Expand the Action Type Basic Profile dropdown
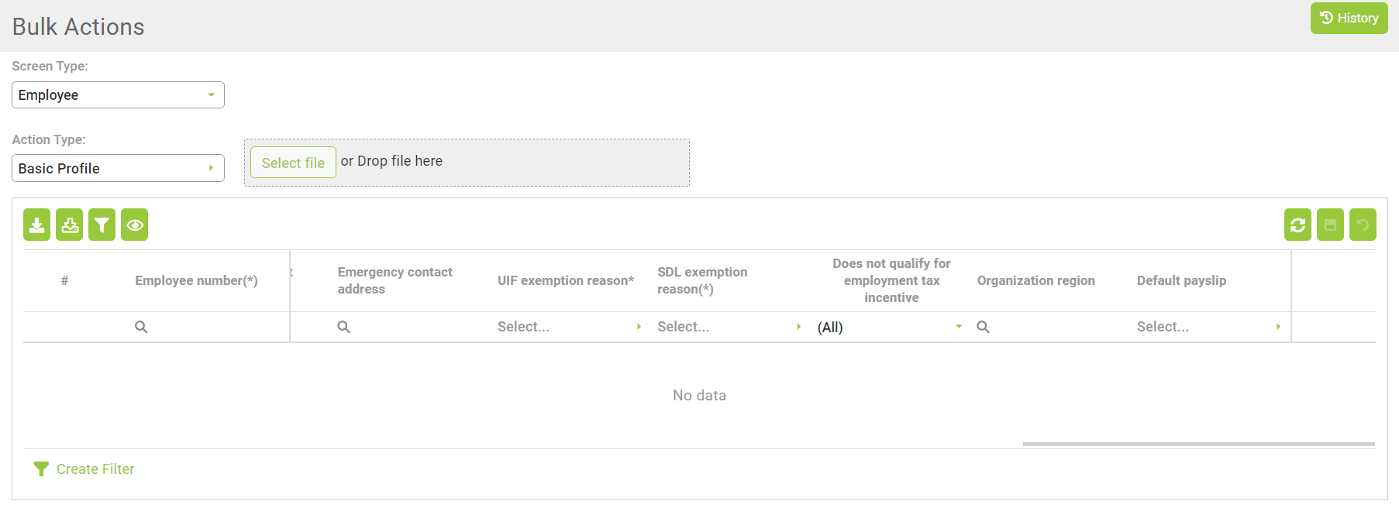This screenshot has width=1399, height=508. 118,169
